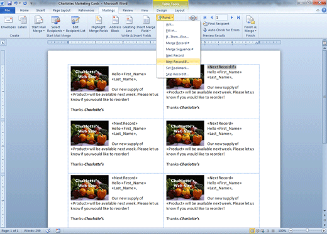The width and height of the screenshot is (327, 234).
Task: Switch to the References tab
Action: 86,10
